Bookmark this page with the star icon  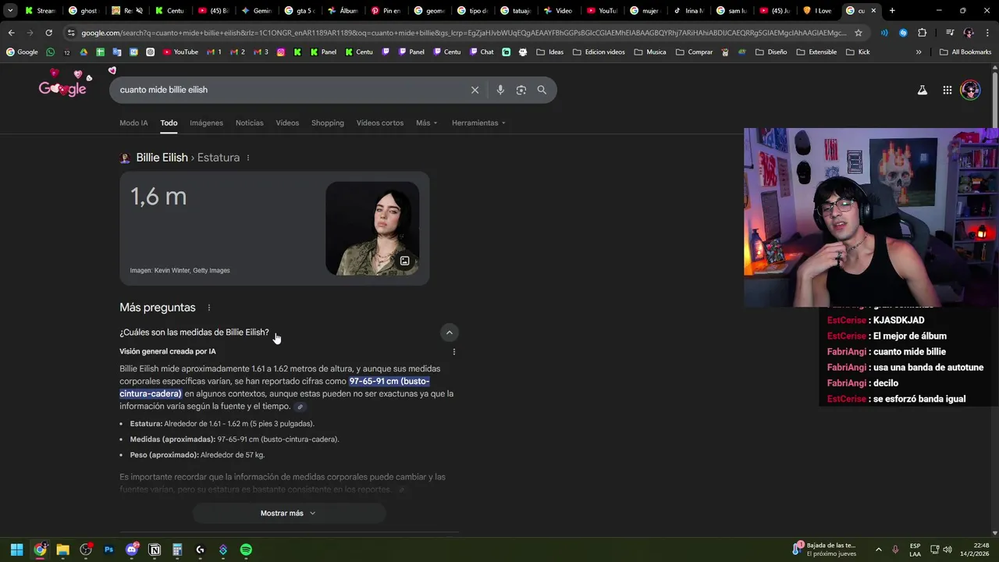pos(859,33)
